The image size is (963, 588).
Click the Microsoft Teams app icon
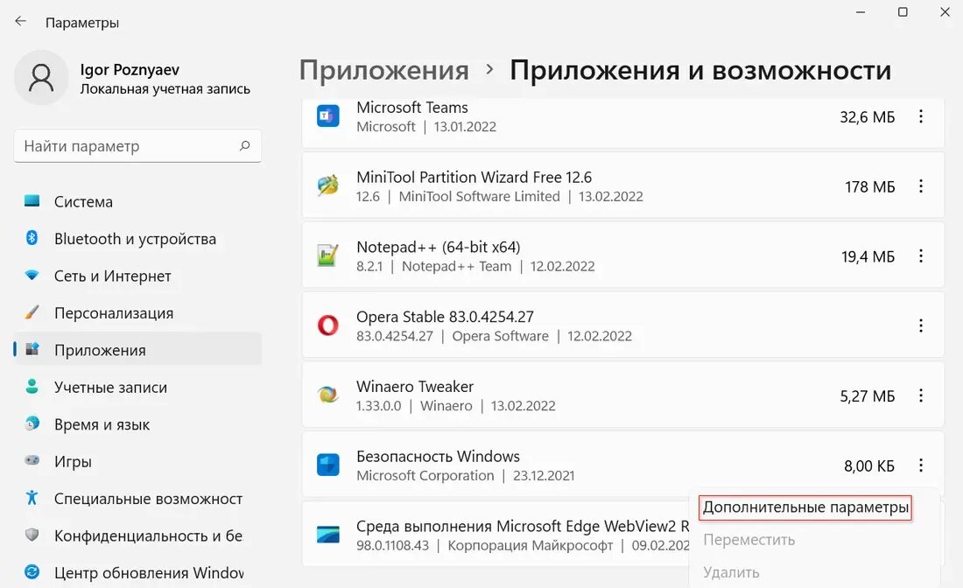(x=328, y=116)
